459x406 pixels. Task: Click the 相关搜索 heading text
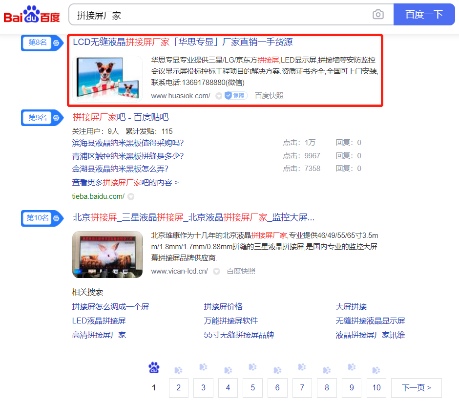pos(87,292)
